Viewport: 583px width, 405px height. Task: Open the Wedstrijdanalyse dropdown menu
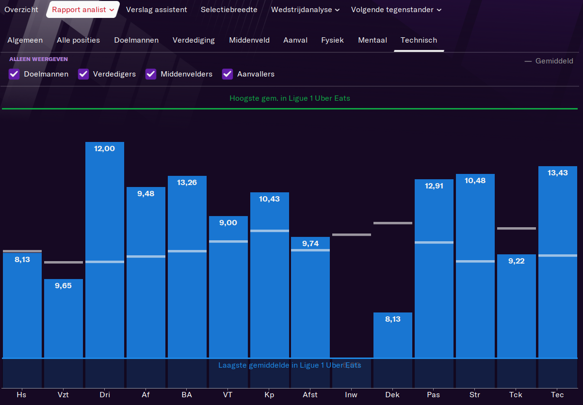coord(305,10)
